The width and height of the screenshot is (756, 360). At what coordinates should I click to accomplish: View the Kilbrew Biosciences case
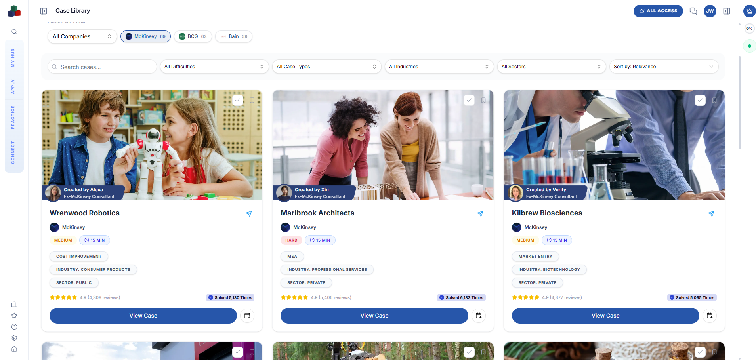605,316
